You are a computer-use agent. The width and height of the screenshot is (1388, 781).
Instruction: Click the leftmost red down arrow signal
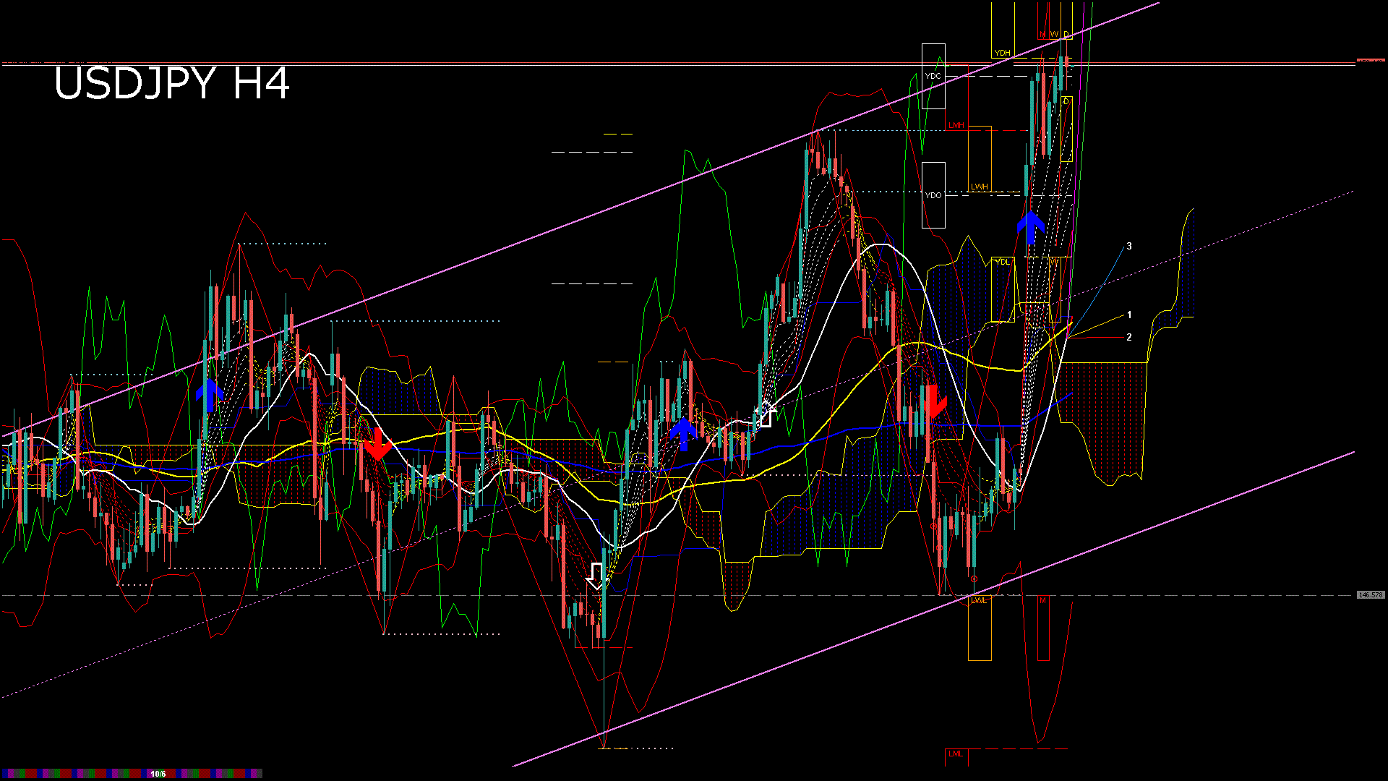tap(377, 443)
